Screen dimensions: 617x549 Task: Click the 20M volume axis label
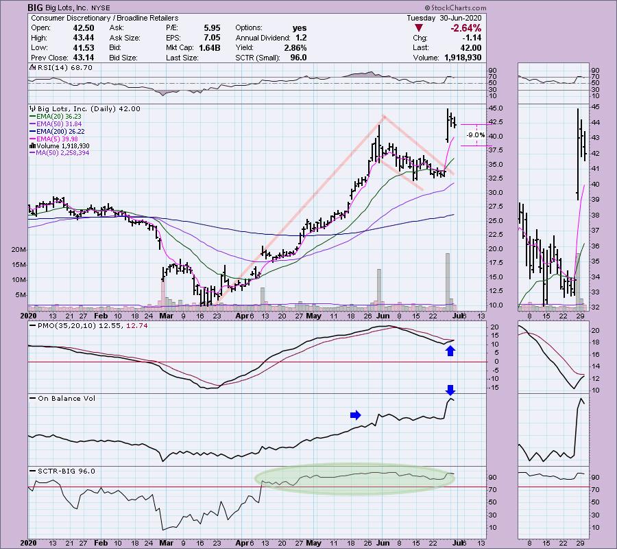click(19, 250)
